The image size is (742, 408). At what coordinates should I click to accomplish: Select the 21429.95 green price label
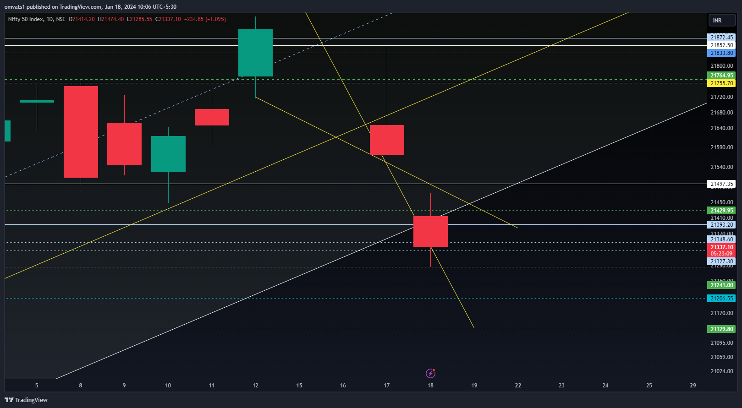721,211
